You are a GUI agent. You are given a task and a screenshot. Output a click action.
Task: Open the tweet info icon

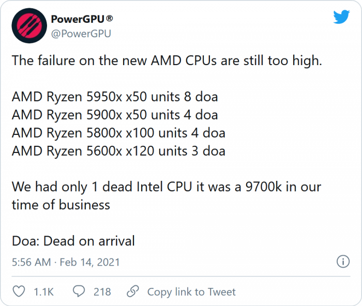pos(343,262)
